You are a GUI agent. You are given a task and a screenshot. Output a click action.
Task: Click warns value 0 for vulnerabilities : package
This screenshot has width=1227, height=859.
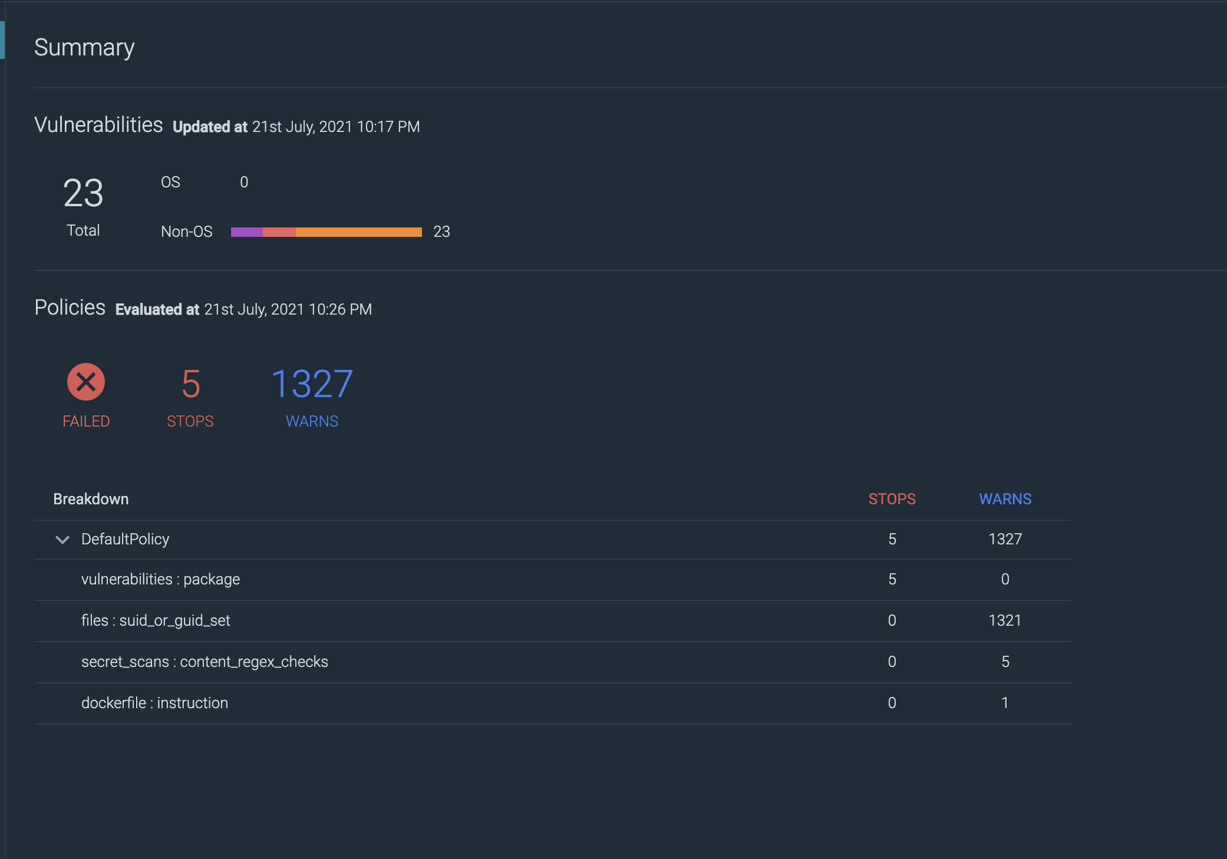pos(1005,579)
